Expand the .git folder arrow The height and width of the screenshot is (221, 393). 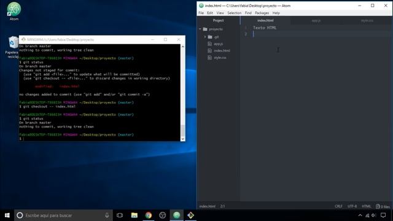pyautogui.click(x=205, y=37)
